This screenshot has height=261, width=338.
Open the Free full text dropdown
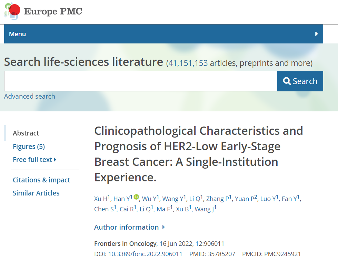(x=34, y=160)
